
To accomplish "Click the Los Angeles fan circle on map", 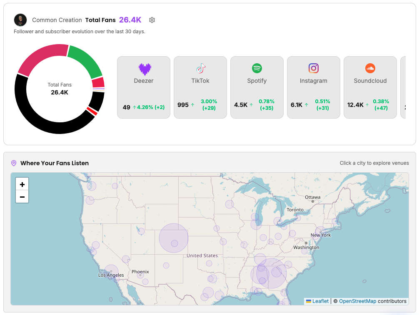I will (x=111, y=271).
